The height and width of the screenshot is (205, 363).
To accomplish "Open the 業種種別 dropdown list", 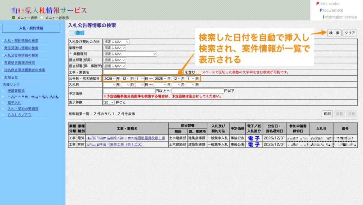I will coord(130,54).
